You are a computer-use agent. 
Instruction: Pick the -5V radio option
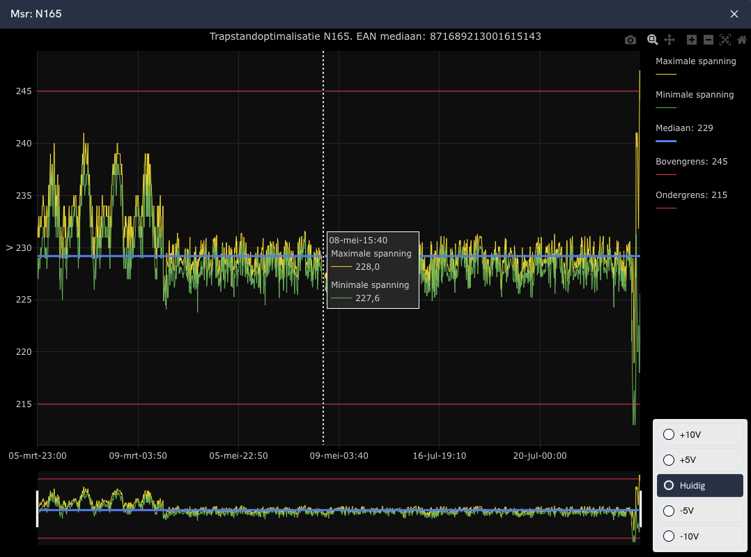[x=669, y=510]
